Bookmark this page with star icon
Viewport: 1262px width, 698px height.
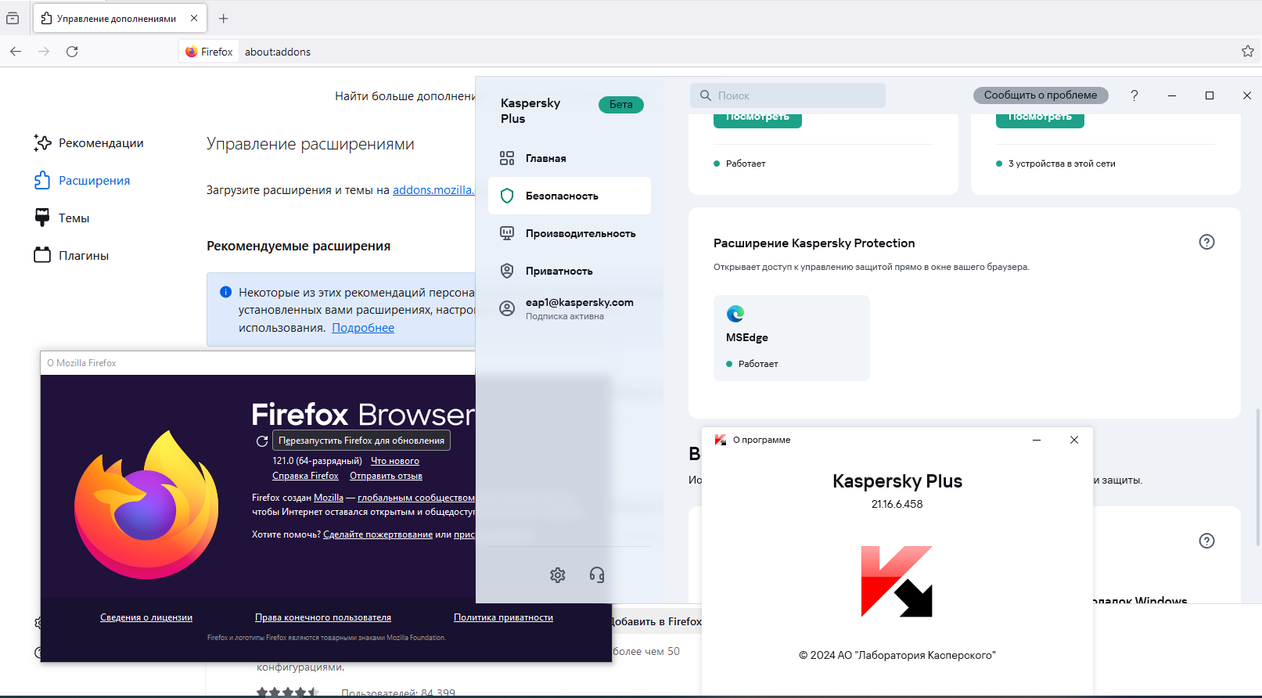click(1248, 52)
